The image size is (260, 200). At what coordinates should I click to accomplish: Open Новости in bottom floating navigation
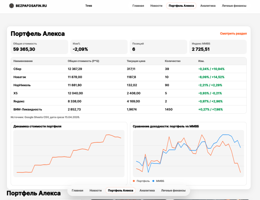[x=95, y=191]
